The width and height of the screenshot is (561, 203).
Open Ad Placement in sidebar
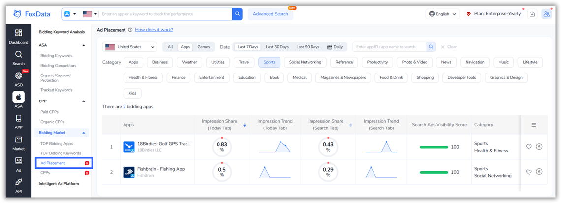click(53, 163)
